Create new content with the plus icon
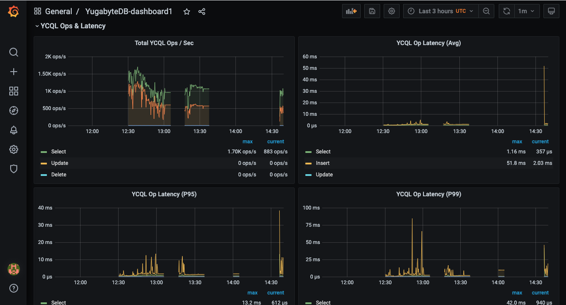566x305 pixels. 13,72
